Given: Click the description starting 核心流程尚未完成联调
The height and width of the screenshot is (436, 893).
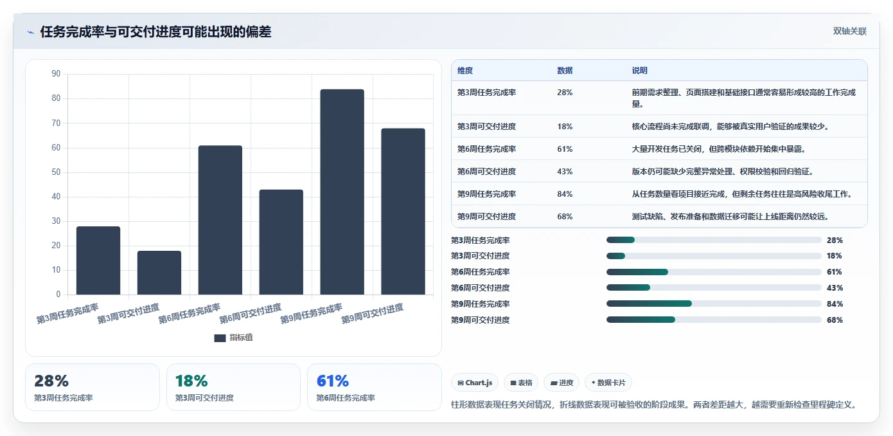Looking at the screenshot, I should pos(730,127).
